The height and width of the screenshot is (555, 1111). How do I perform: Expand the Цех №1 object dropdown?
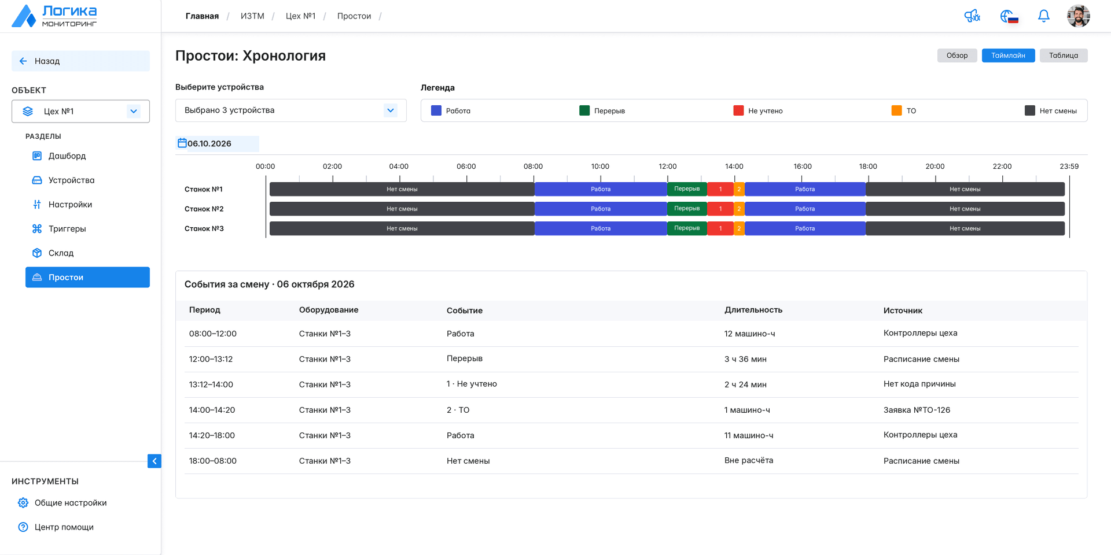[x=134, y=112]
